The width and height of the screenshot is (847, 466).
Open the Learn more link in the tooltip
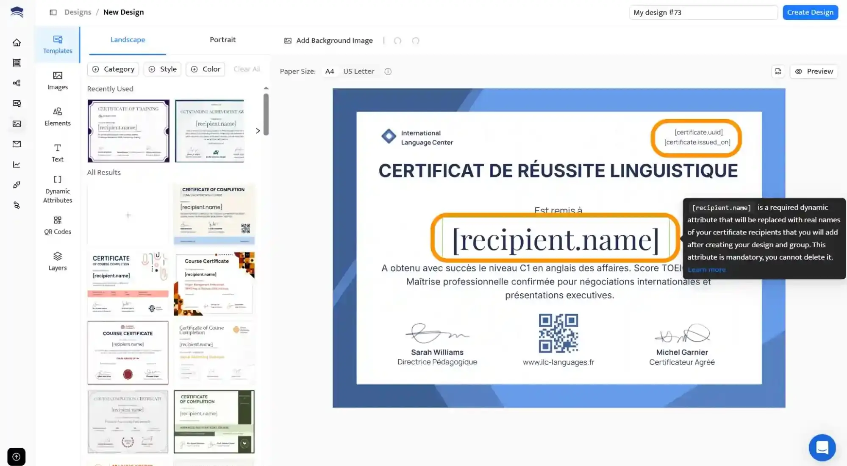pyautogui.click(x=707, y=269)
